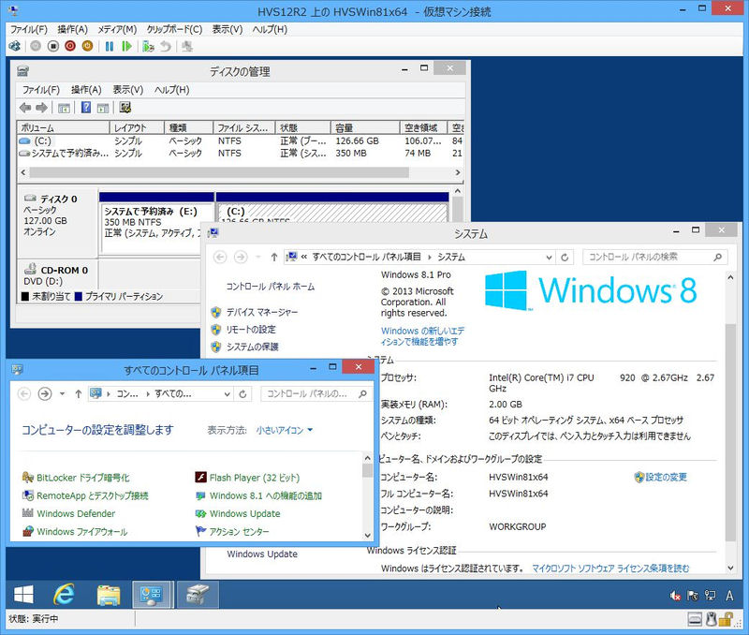Viewport: 749px width, 635px height.
Task: Select the (C:) volume row in Disk Management
Action: point(241,140)
